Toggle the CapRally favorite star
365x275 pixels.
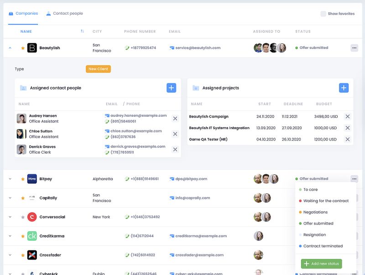(x=23, y=198)
